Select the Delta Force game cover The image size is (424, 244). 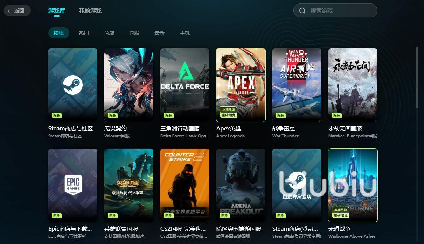pyautogui.click(x=185, y=85)
